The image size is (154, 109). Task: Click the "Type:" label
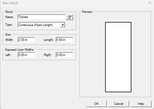click(9, 25)
